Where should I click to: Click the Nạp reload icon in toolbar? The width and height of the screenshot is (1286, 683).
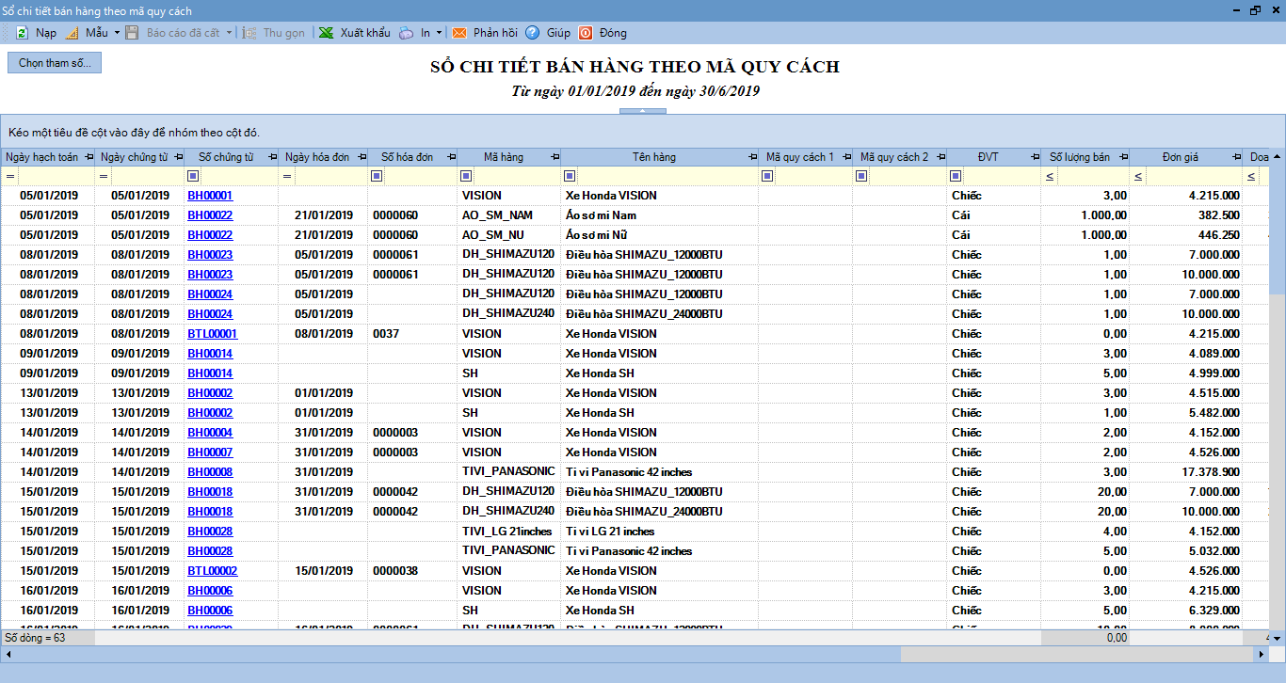point(22,33)
